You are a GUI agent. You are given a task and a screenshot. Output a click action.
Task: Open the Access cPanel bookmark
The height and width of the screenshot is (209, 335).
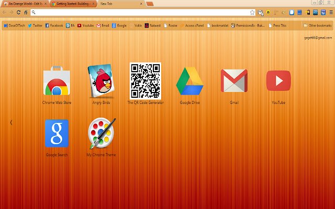[x=192, y=26]
